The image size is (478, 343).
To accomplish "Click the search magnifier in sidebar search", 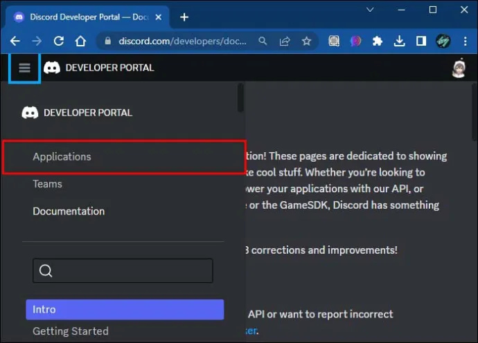I will 46,270.
